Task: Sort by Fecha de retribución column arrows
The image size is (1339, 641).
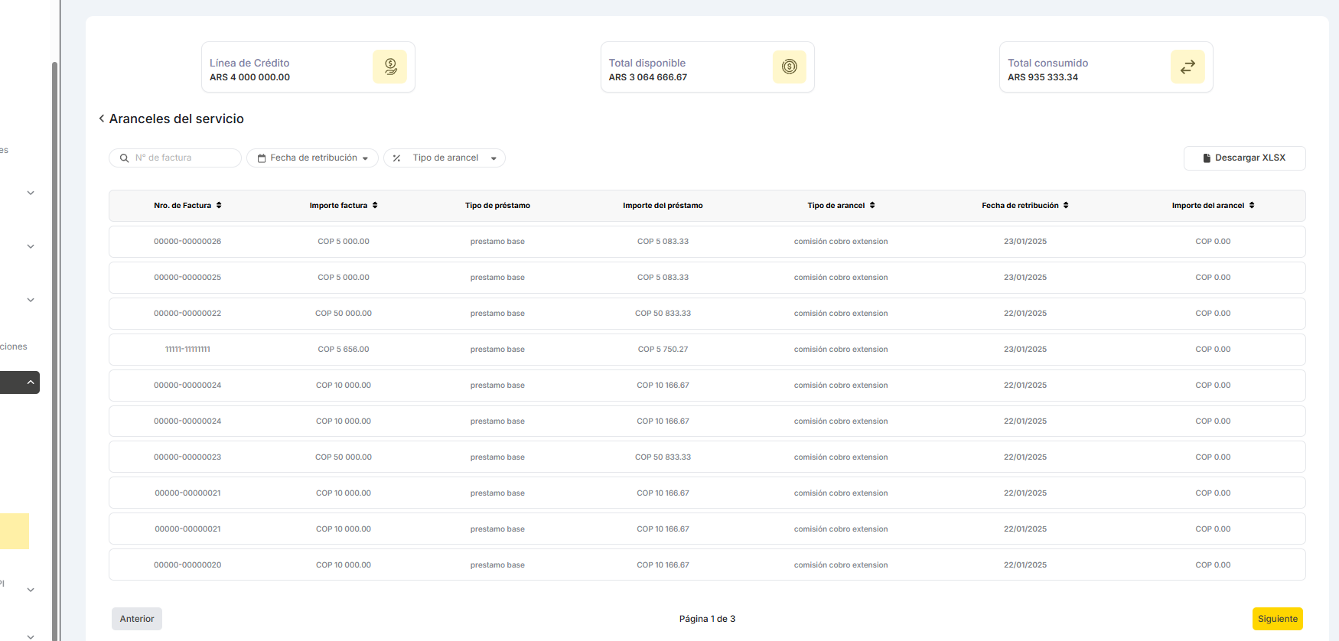Action: [1066, 205]
